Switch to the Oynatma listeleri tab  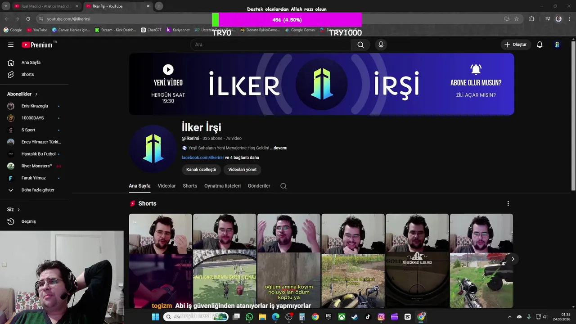click(222, 186)
